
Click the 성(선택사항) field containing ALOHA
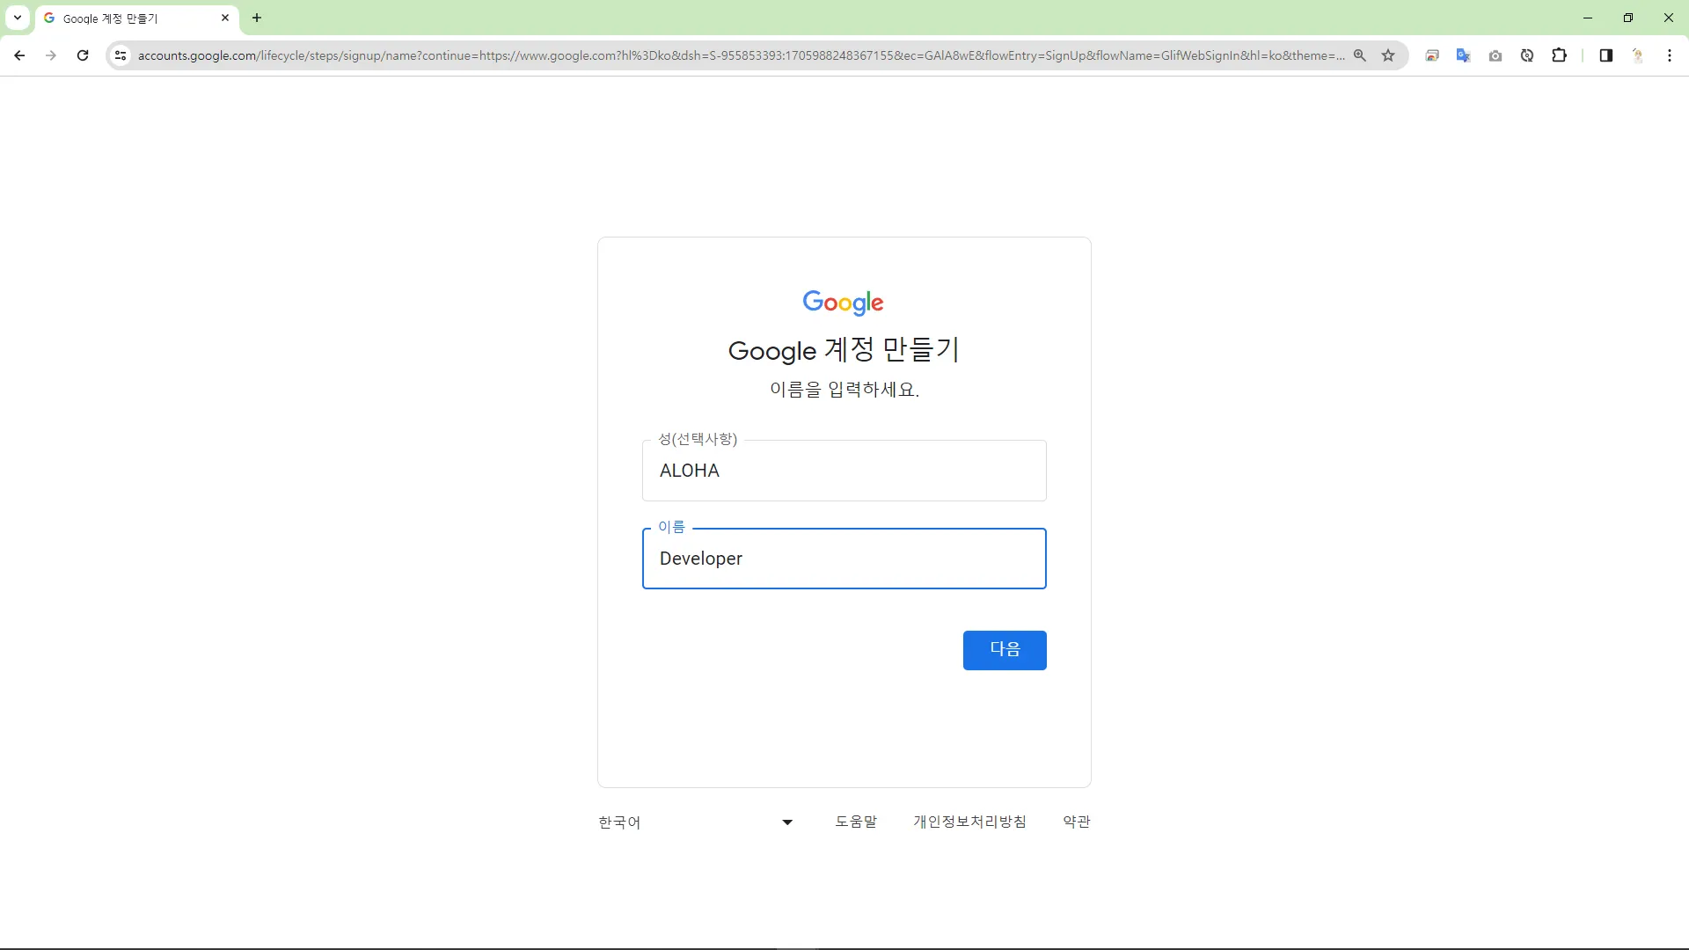coord(844,471)
